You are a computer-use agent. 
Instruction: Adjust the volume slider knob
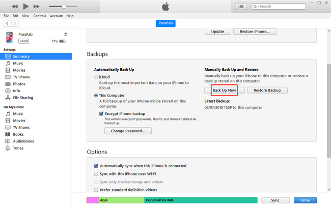64,6
